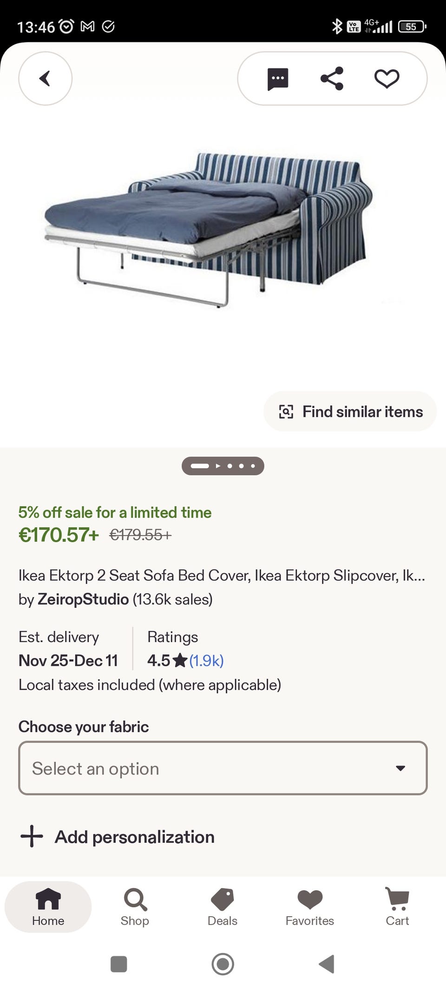Tap Find similar items button

click(350, 412)
